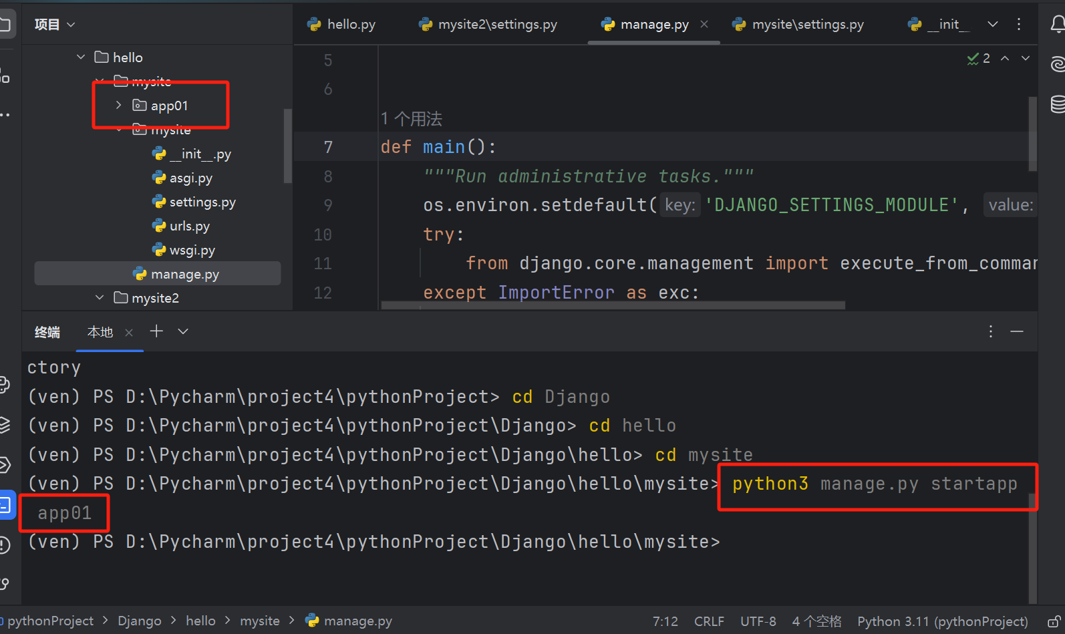This screenshot has width=1065, height=634.
Task: Switch to the mysite\settings.py tab
Action: pyautogui.click(x=798, y=25)
